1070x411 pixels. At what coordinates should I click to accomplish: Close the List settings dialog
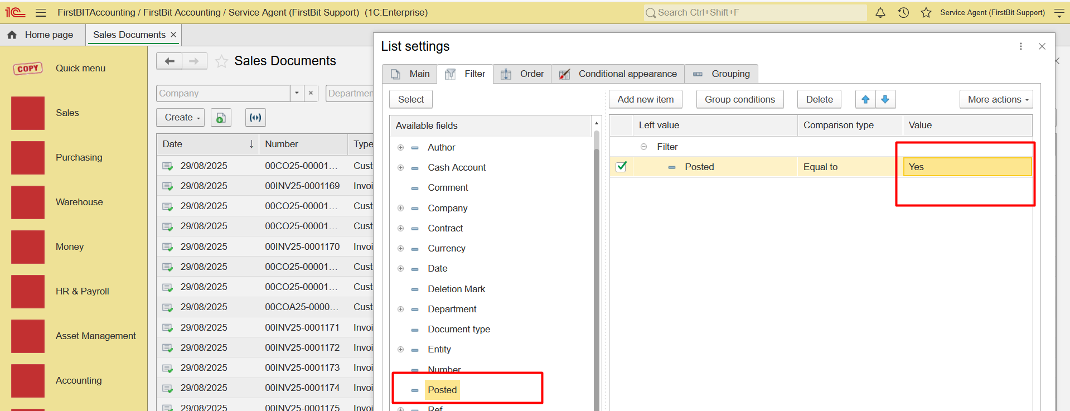coord(1042,46)
